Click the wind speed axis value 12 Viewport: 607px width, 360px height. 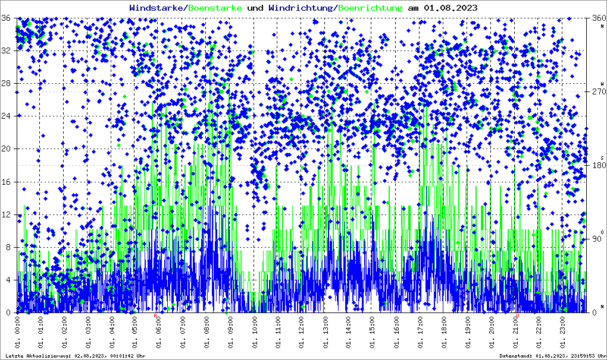pos(6,214)
